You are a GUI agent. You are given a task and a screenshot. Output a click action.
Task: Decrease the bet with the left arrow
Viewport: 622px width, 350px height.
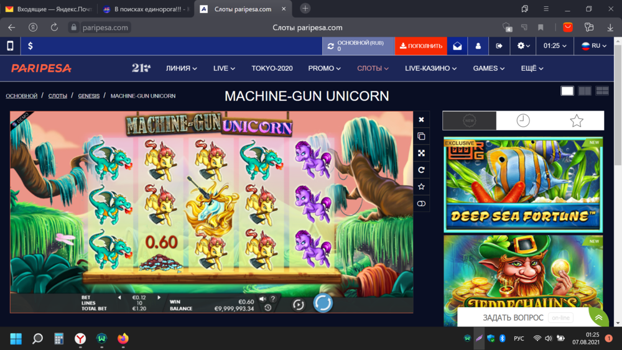pyautogui.click(x=119, y=297)
